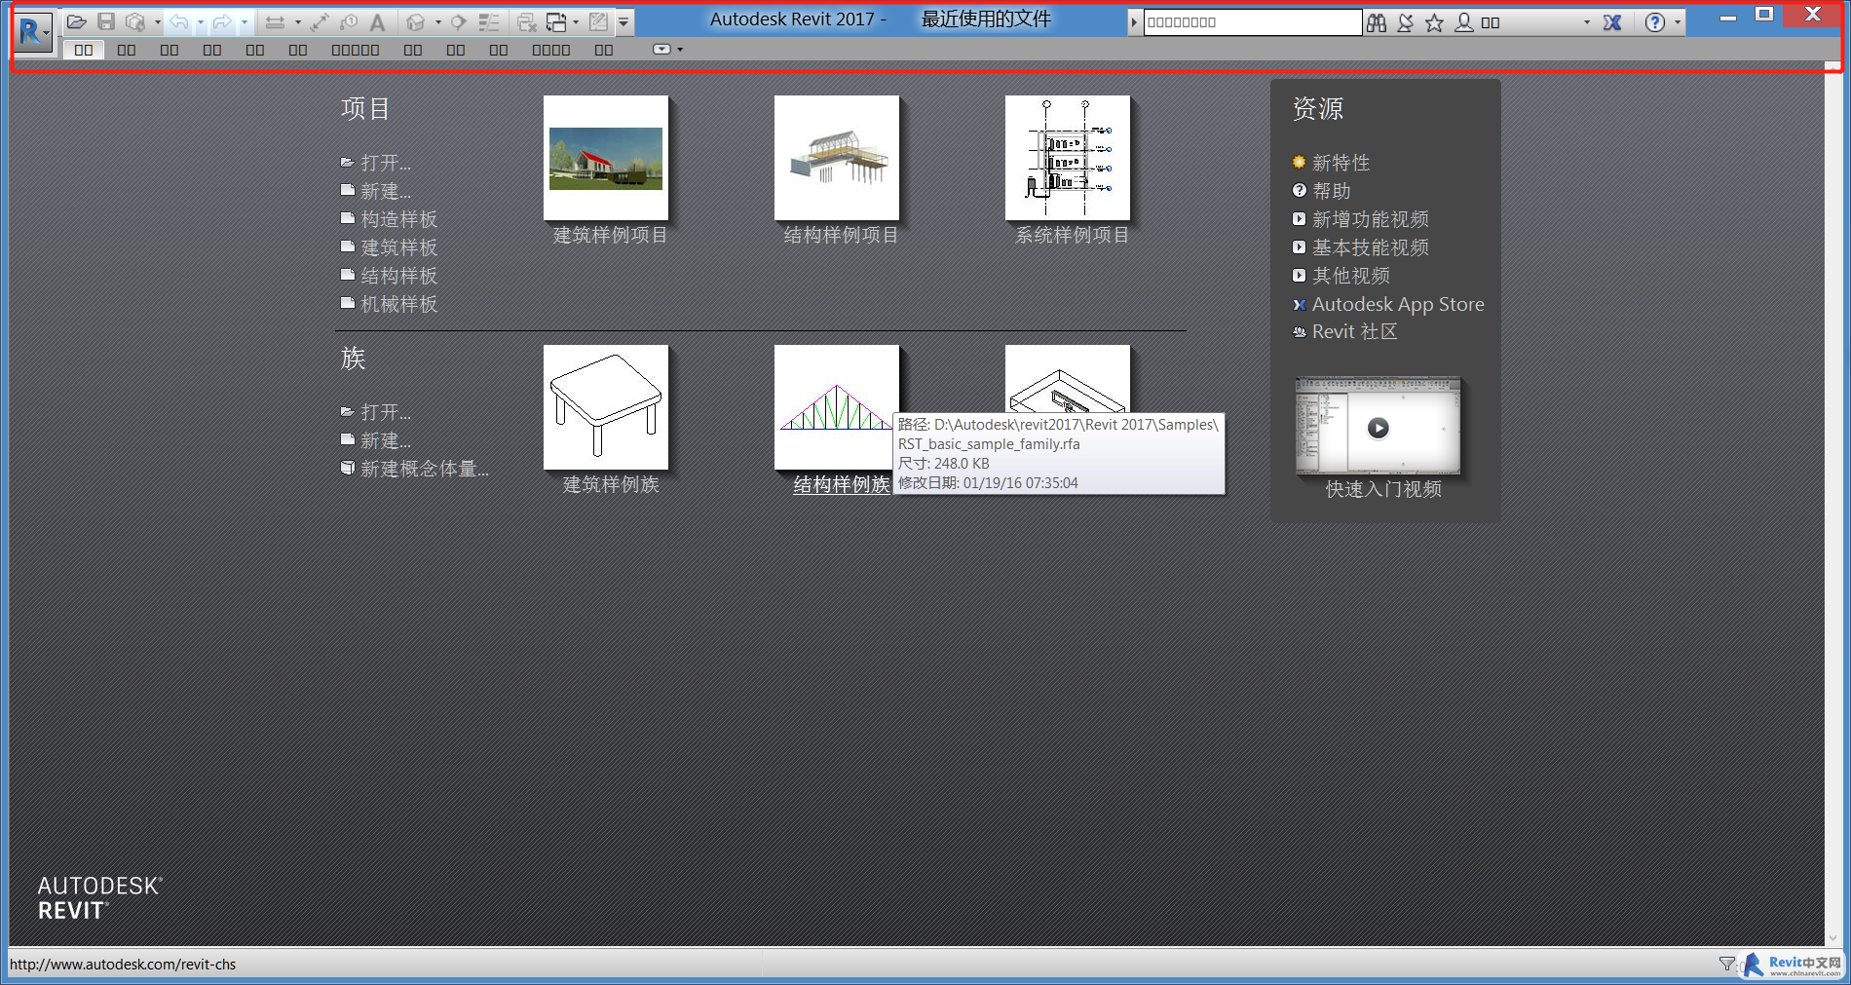Select the five-character wide ribbon tab
This screenshot has height=985, width=1851.
click(x=356, y=50)
